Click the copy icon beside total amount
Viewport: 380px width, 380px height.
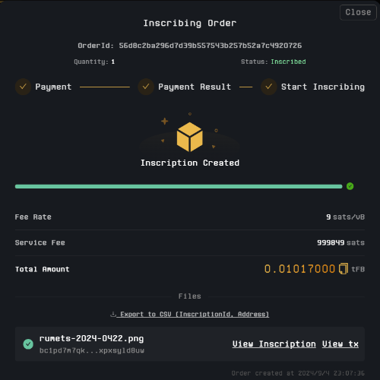344,269
